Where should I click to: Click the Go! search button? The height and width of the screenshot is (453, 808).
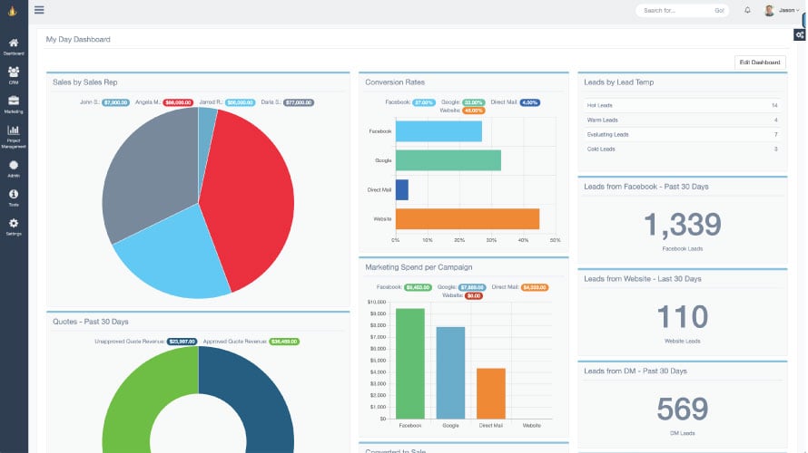point(719,10)
